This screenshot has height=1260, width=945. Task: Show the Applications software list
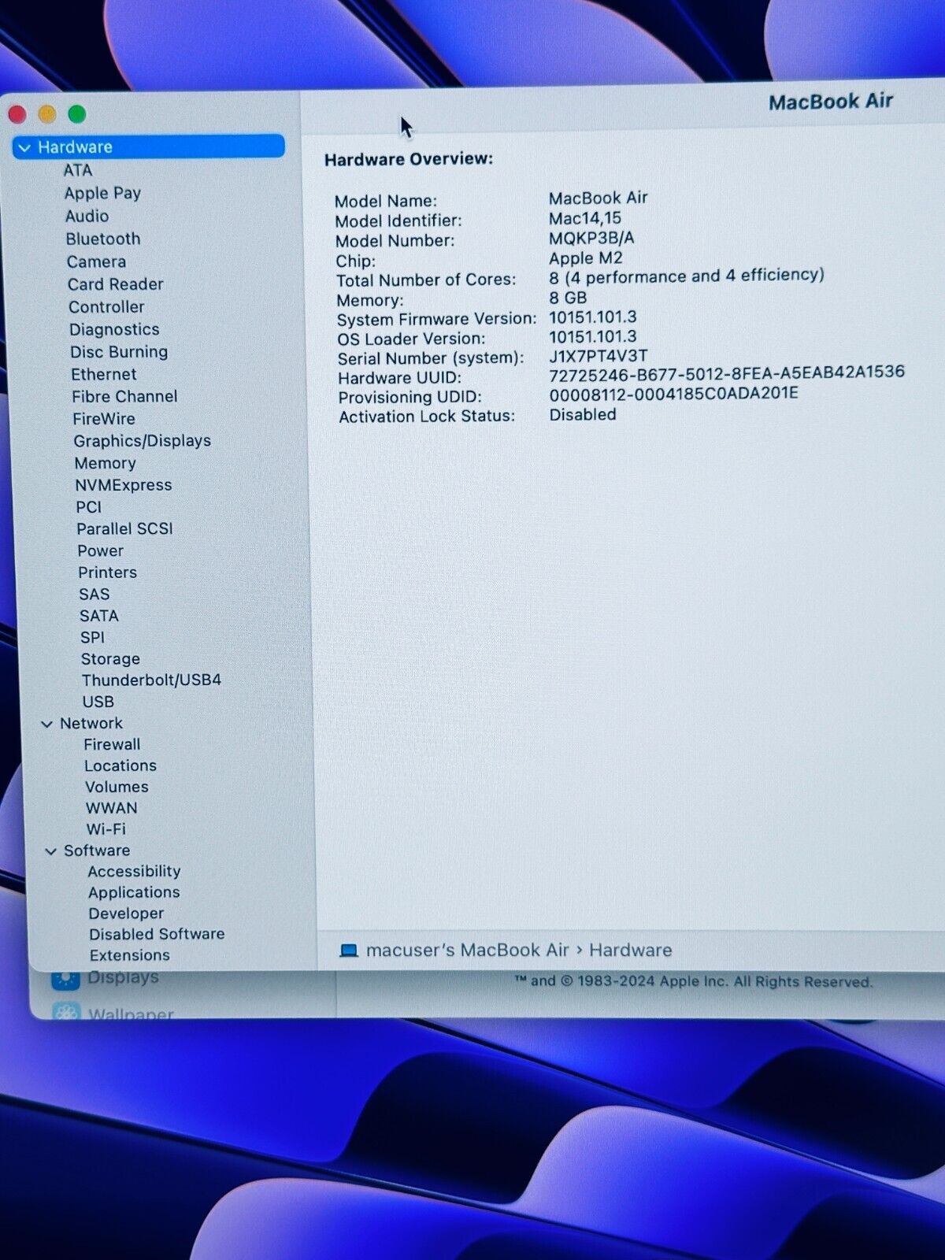tap(134, 892)
